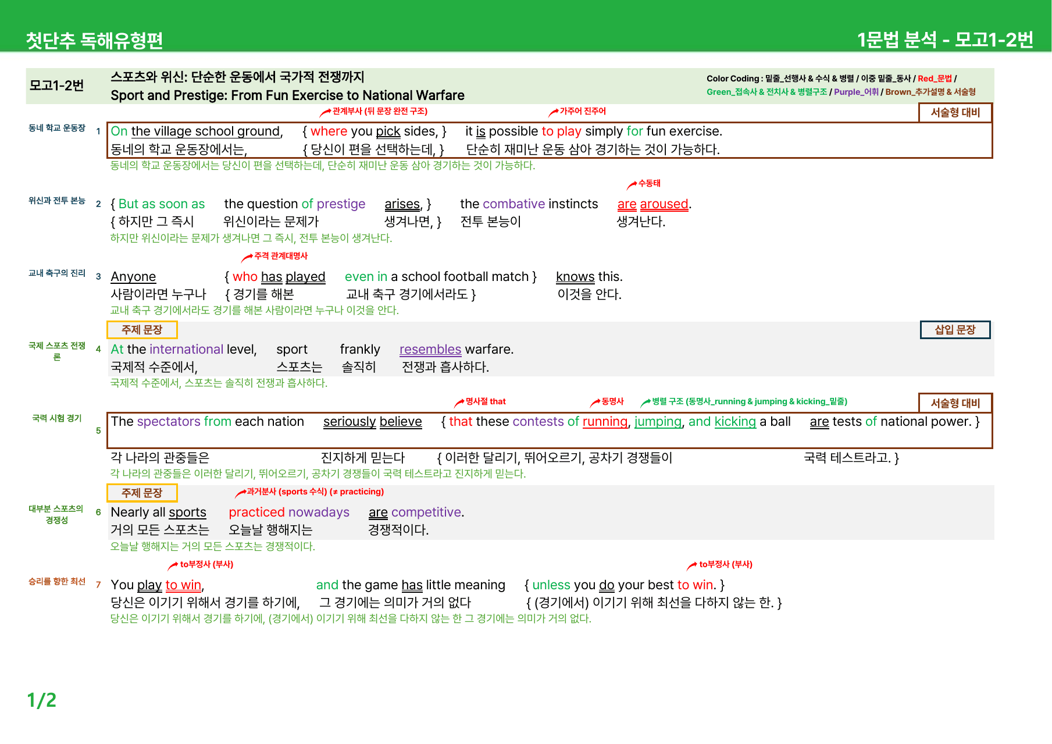1052x744 pixels.
Task: Click the words 'But as soon as'
Action: pyautogui.click(x=162, y=204)
